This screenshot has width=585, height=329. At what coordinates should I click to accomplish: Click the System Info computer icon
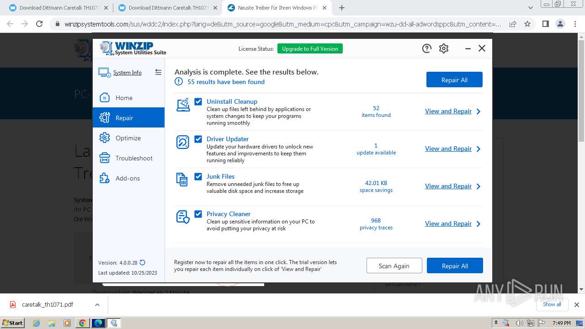click(104, 73)
